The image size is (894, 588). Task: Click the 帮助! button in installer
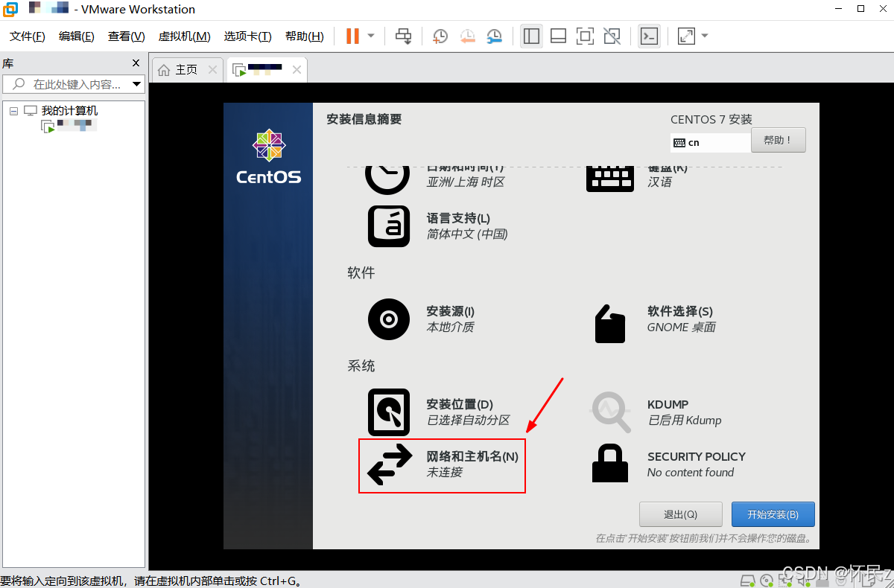point(779,140)
